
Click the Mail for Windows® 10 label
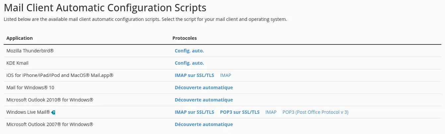pos(30,88)
